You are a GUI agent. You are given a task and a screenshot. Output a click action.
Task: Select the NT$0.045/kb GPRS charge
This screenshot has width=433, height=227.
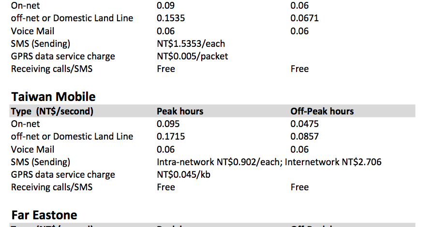(x=184, y=174)
